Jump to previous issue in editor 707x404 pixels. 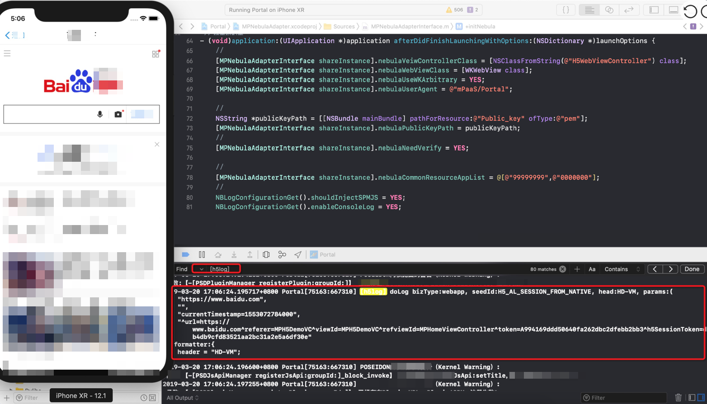pos(685,26)
